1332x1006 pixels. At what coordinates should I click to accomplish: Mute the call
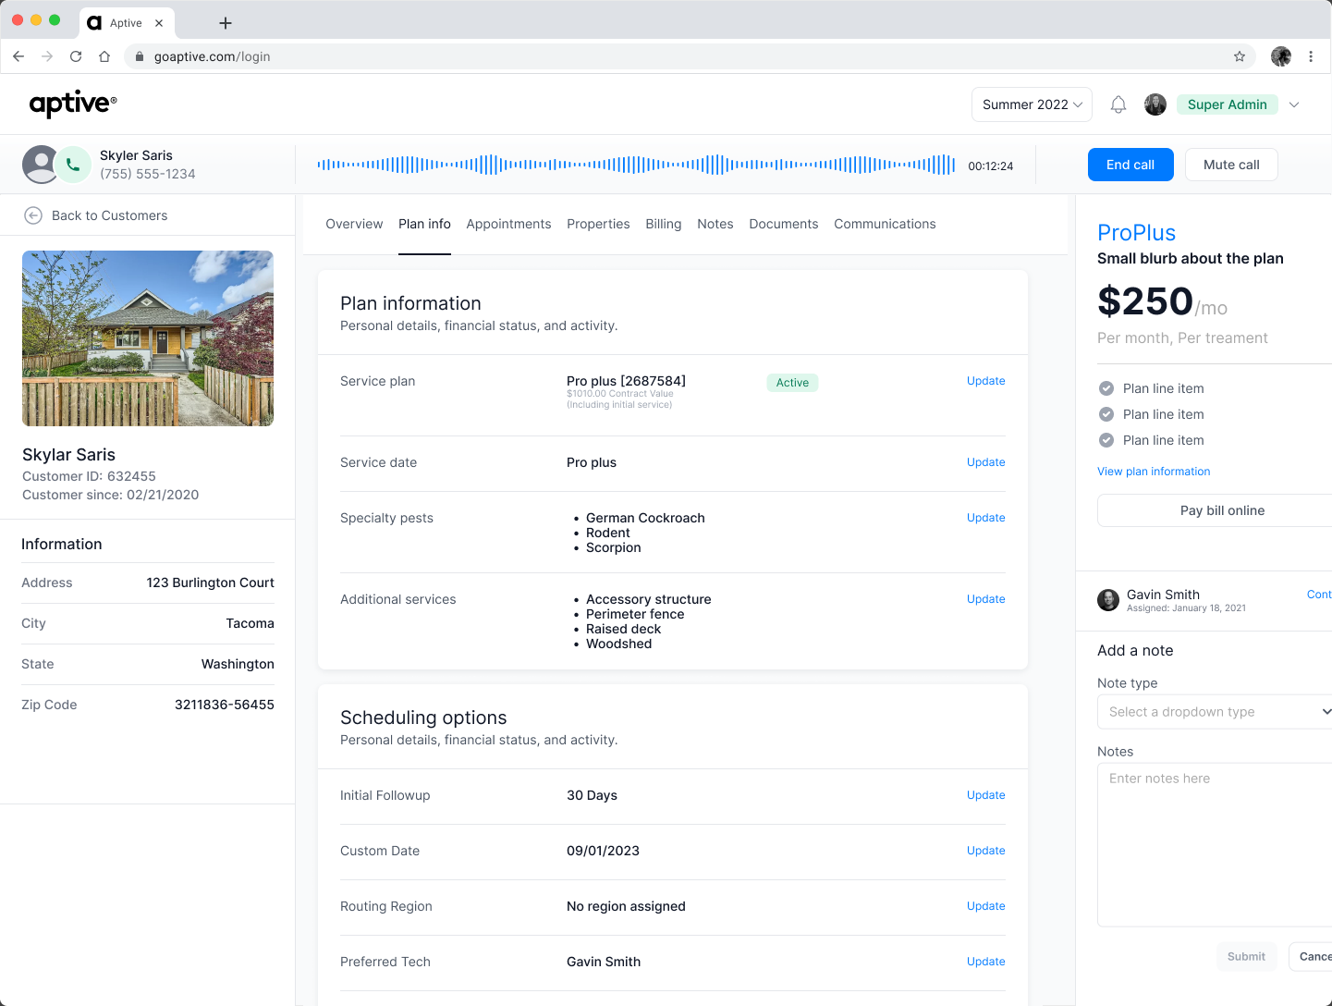pyautogui.click(x=1231, y=165)
